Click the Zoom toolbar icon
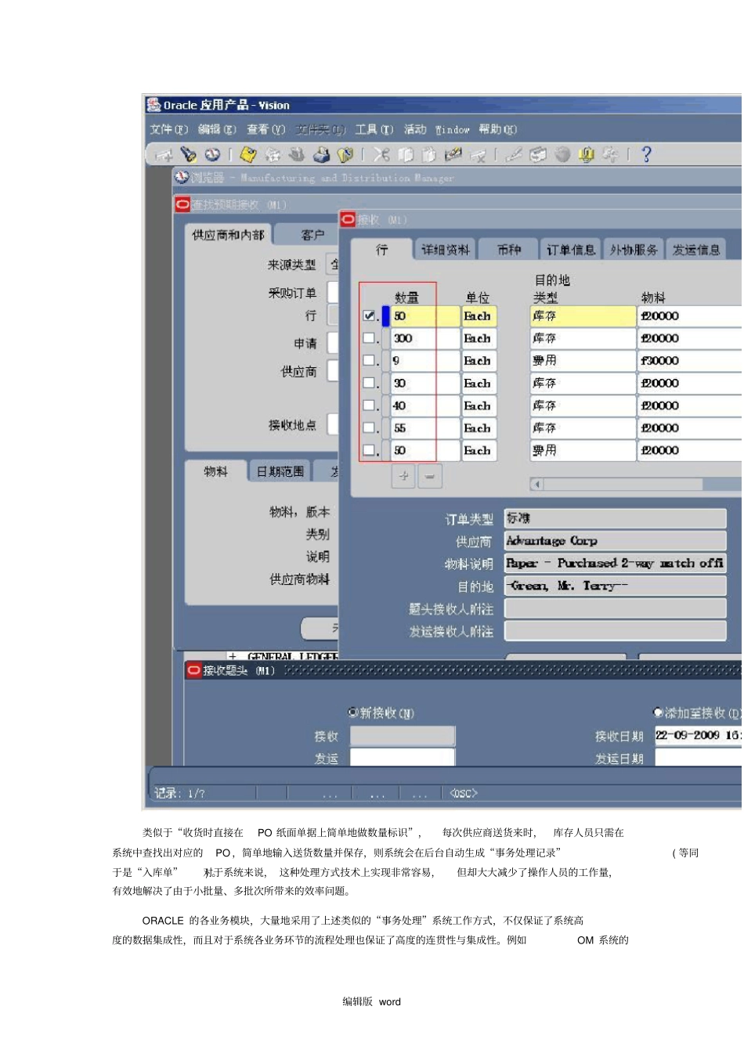The width and height of the screenshot is (744, 1053). pyautogui.click(x=538, y=154)
